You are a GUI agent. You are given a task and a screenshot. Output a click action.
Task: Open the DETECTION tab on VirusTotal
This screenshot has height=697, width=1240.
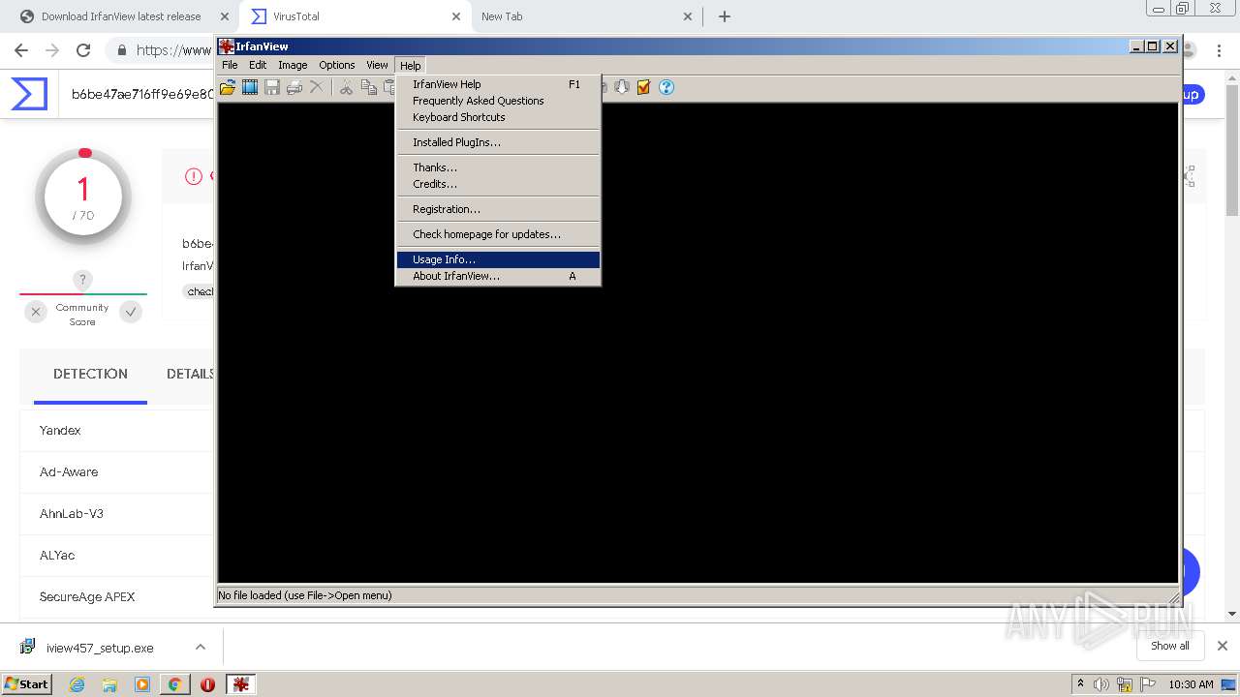click(90, 374)
